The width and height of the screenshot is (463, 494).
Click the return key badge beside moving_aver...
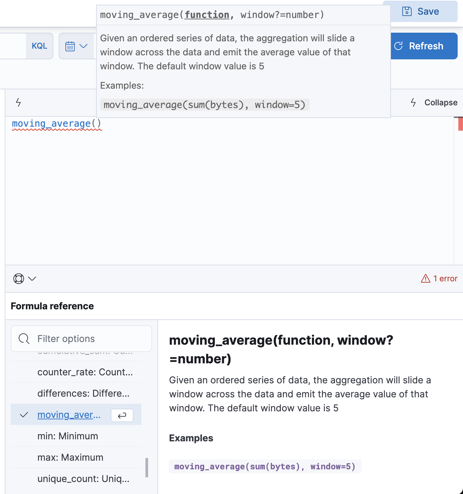tap(122, 415)
